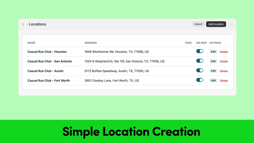Click the Add location button
The width and height of the screenshot is (254, 143).
(216, 24)
